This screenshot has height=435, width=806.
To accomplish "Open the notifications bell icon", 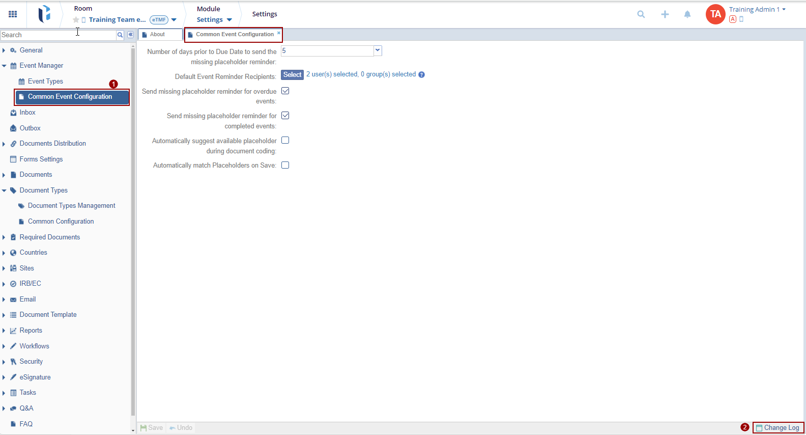I will (x=687, y=14).
